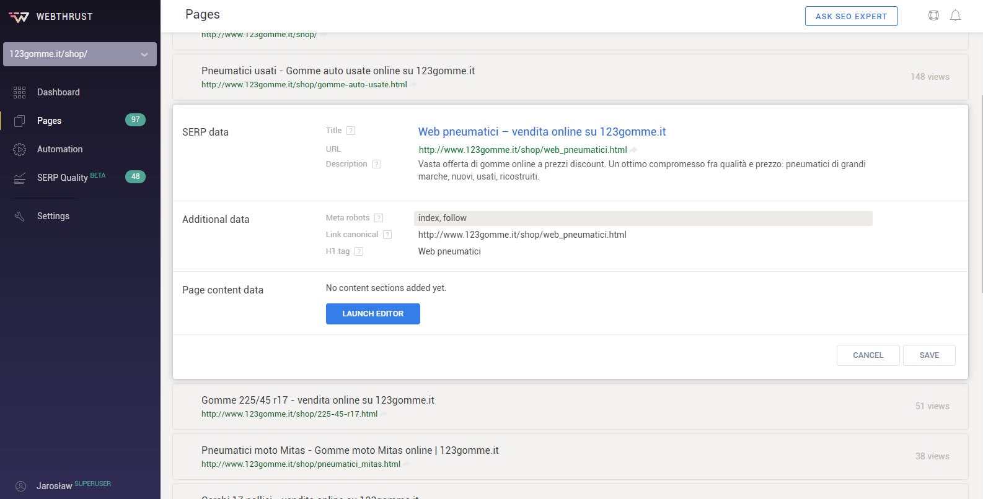Screen dimensions: 983x499
Task: Click the Web pneumatici SERP title
Action: pyautogui.click(x=542, y=132)
